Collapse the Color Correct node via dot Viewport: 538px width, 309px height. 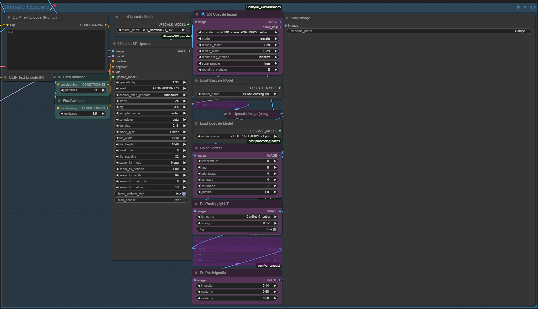[x=196, y=148]
